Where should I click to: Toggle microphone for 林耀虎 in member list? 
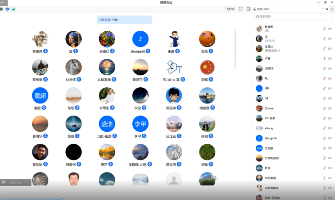[324, 29]
